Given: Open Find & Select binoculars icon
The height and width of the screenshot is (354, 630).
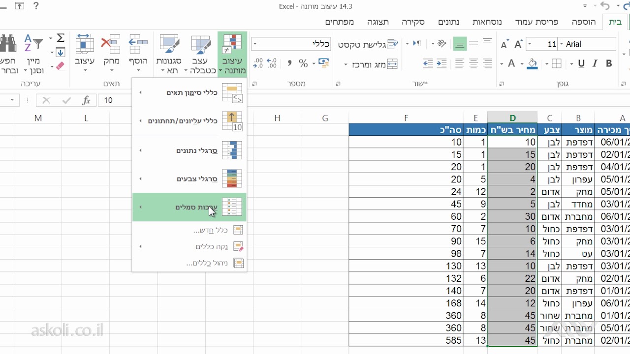Looking at the screenshot, I should [9, 44].
